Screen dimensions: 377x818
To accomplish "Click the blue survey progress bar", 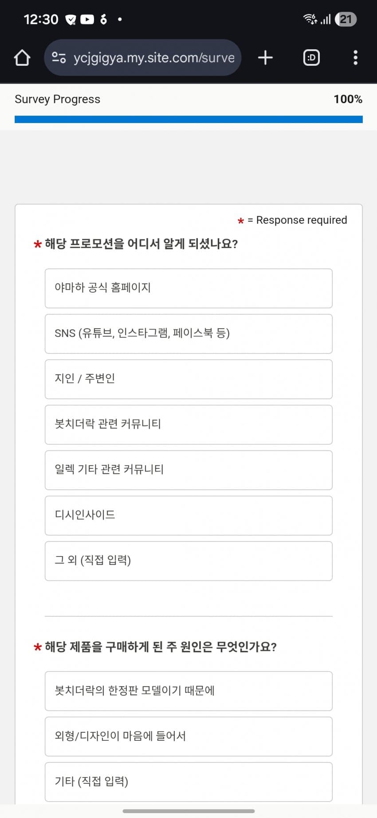I will coord(188,119).
